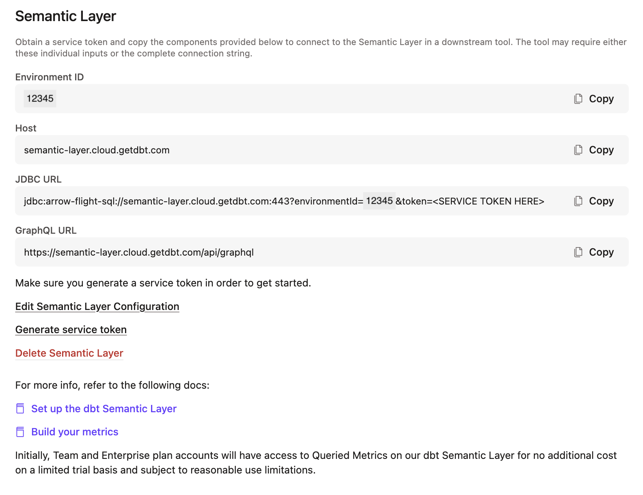
Task: Click Generate service token
Action: coord(71,329)
